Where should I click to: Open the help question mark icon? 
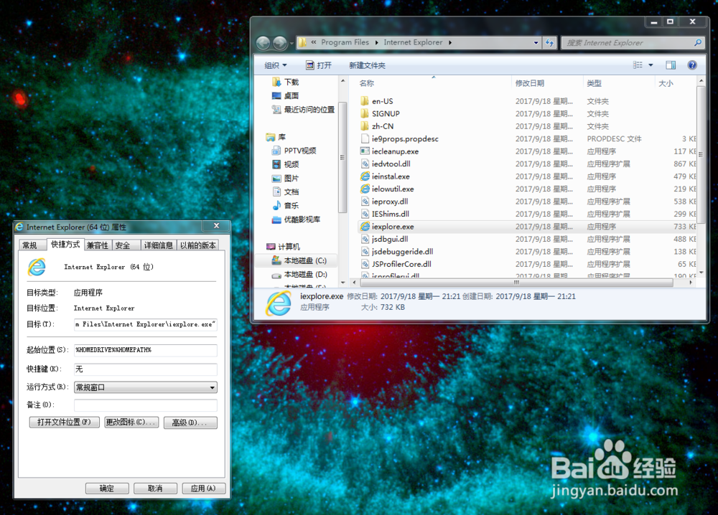coord(692,65)
